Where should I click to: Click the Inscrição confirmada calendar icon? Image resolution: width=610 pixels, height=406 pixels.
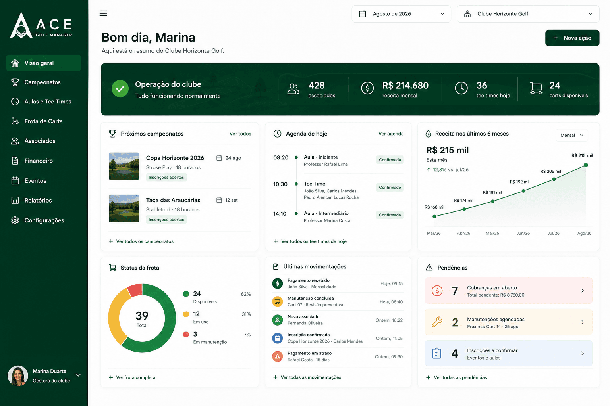click(277, 338)
